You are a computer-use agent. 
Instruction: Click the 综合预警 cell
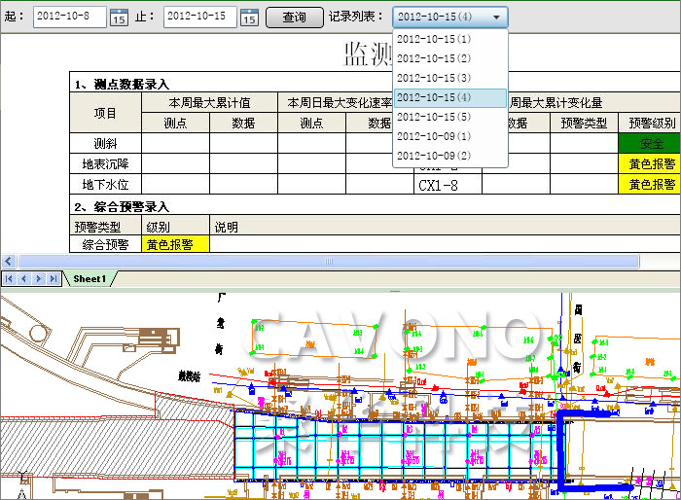tap(105, 244)
